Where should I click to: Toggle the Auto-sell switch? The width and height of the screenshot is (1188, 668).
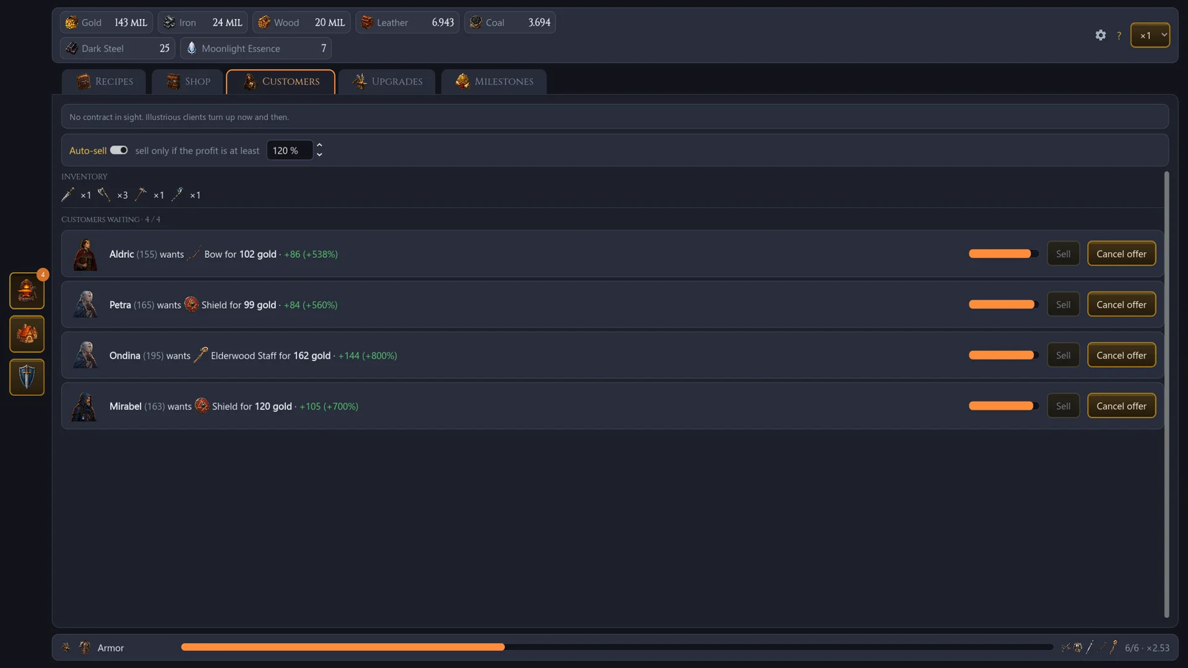pos(119,150)
